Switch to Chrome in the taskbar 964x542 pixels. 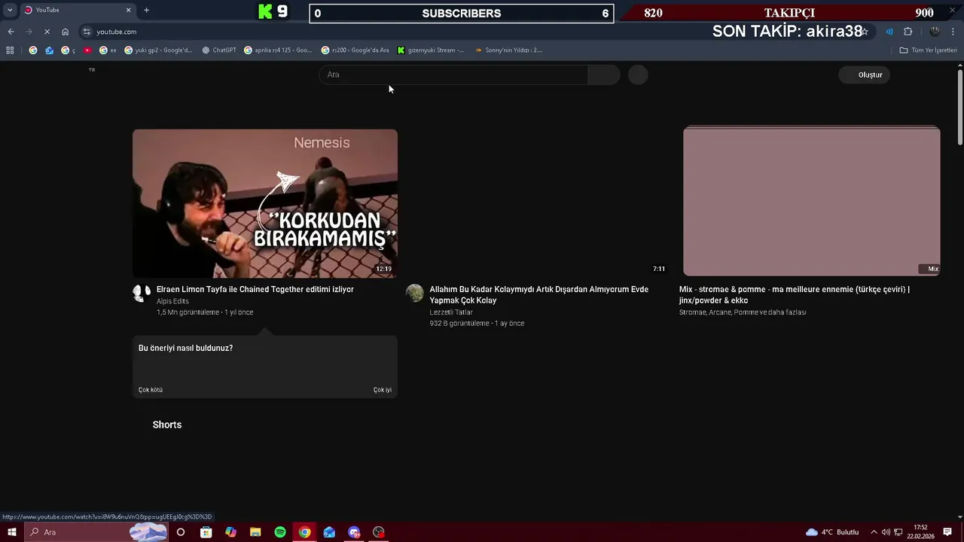[304, 532]
